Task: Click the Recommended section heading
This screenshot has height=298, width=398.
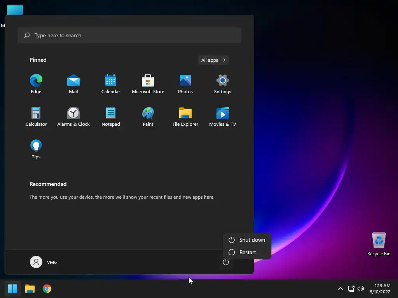Action: 48,184
